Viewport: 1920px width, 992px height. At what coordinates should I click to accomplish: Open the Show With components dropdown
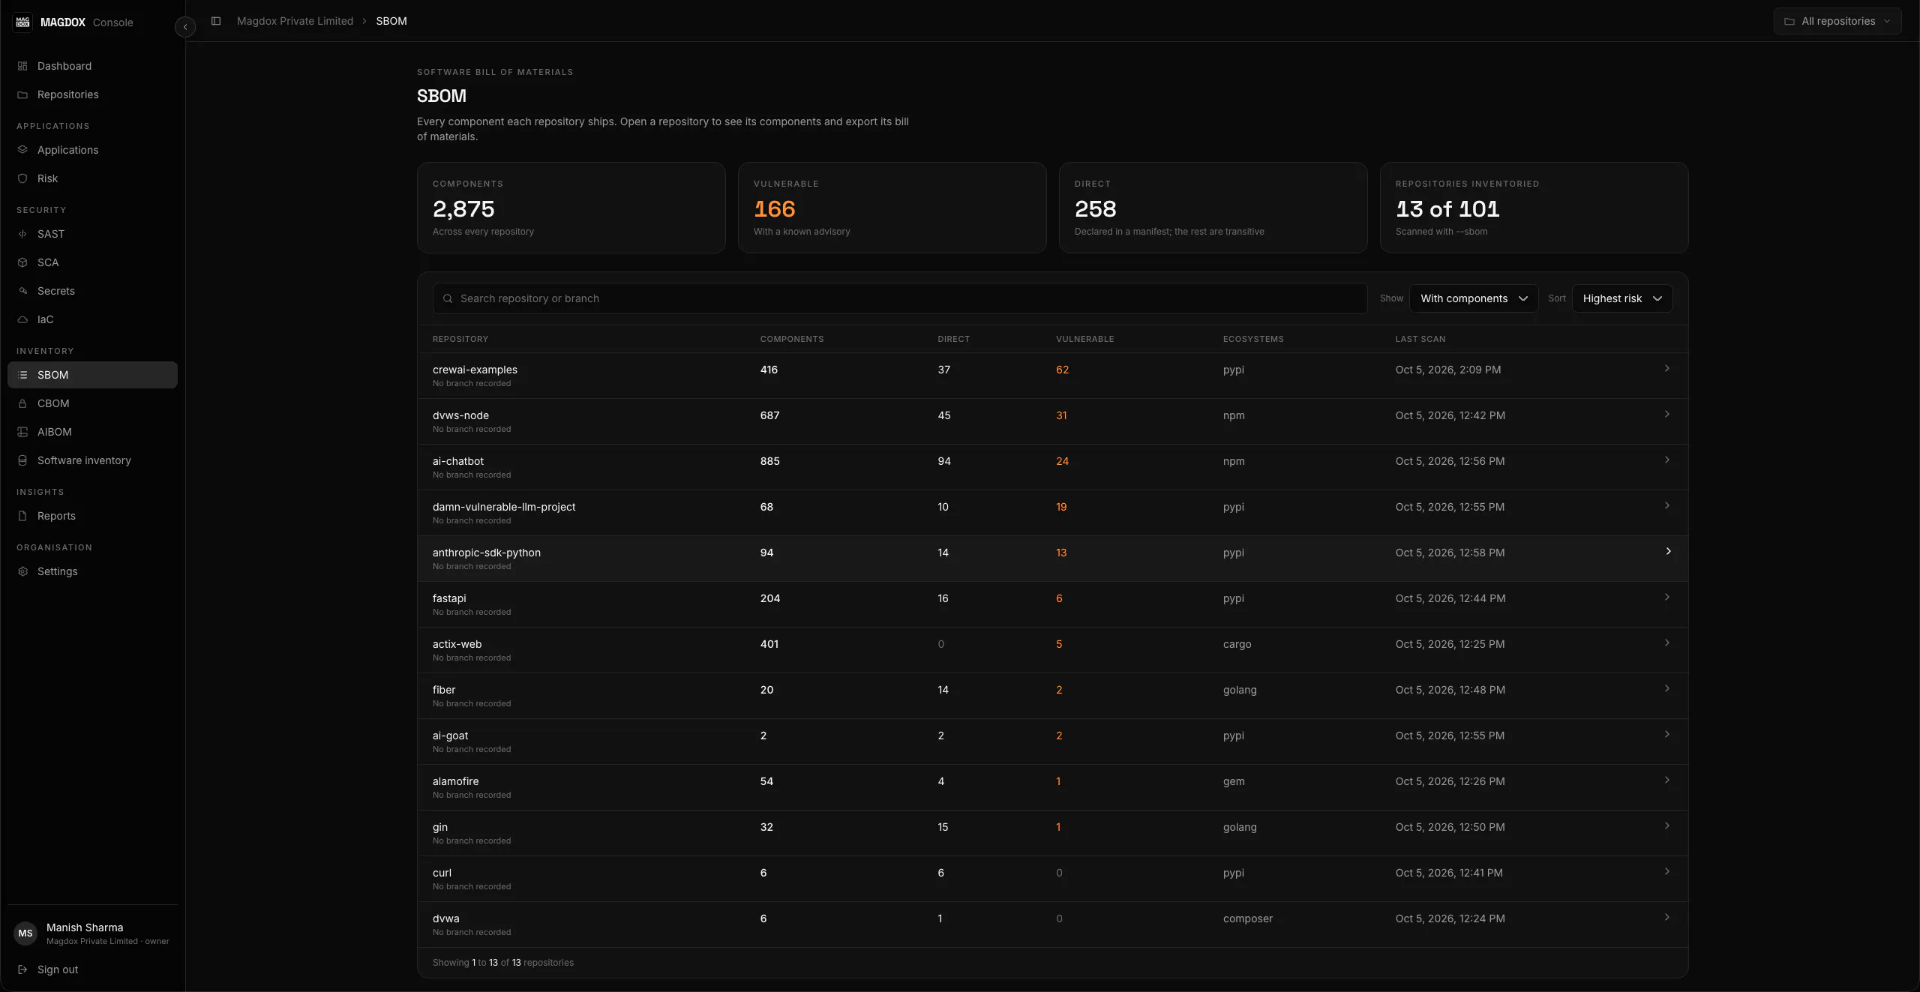pyautogui.click(x=1474, y=298)
